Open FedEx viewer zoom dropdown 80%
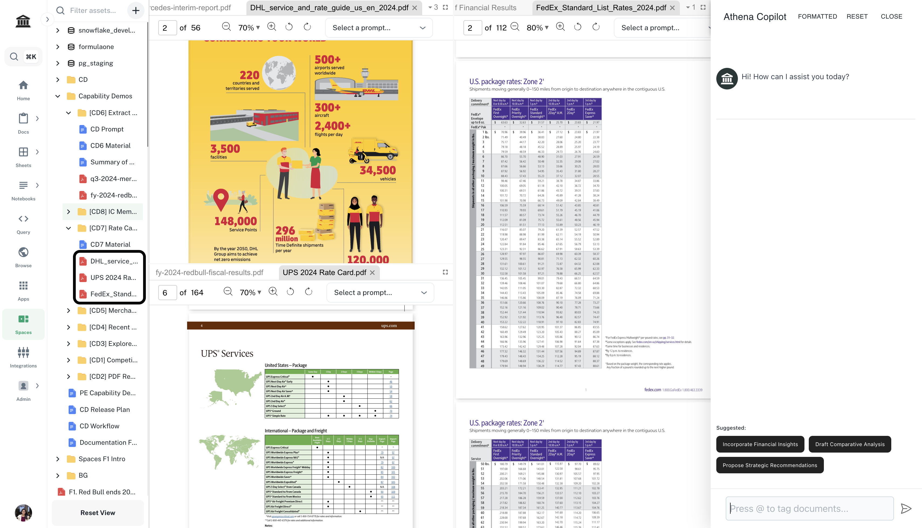 537,27
